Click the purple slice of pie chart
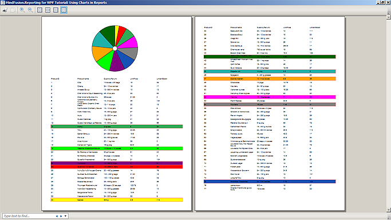 tap(117, 62)
